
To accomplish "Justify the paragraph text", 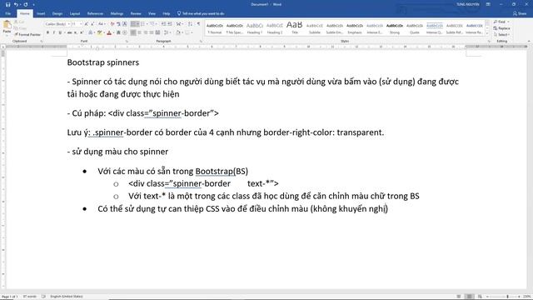I will 152,32.
